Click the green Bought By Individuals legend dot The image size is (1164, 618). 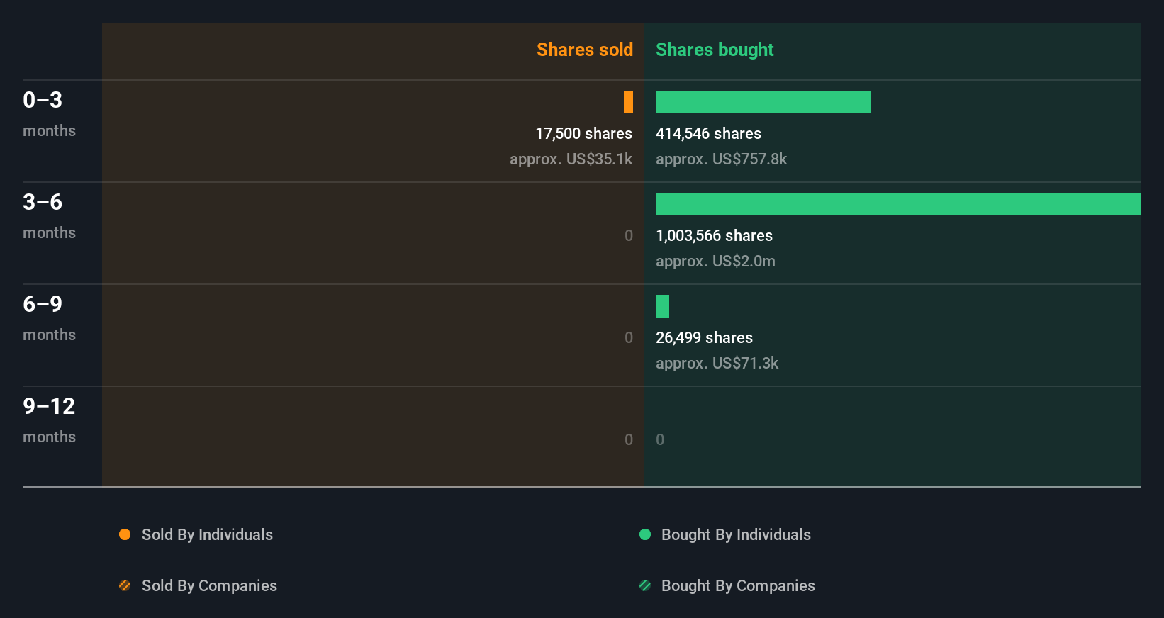645,534
